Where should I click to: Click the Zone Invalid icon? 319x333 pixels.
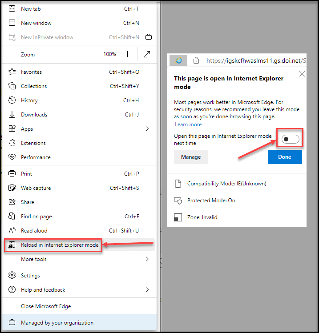click(178, 217)
